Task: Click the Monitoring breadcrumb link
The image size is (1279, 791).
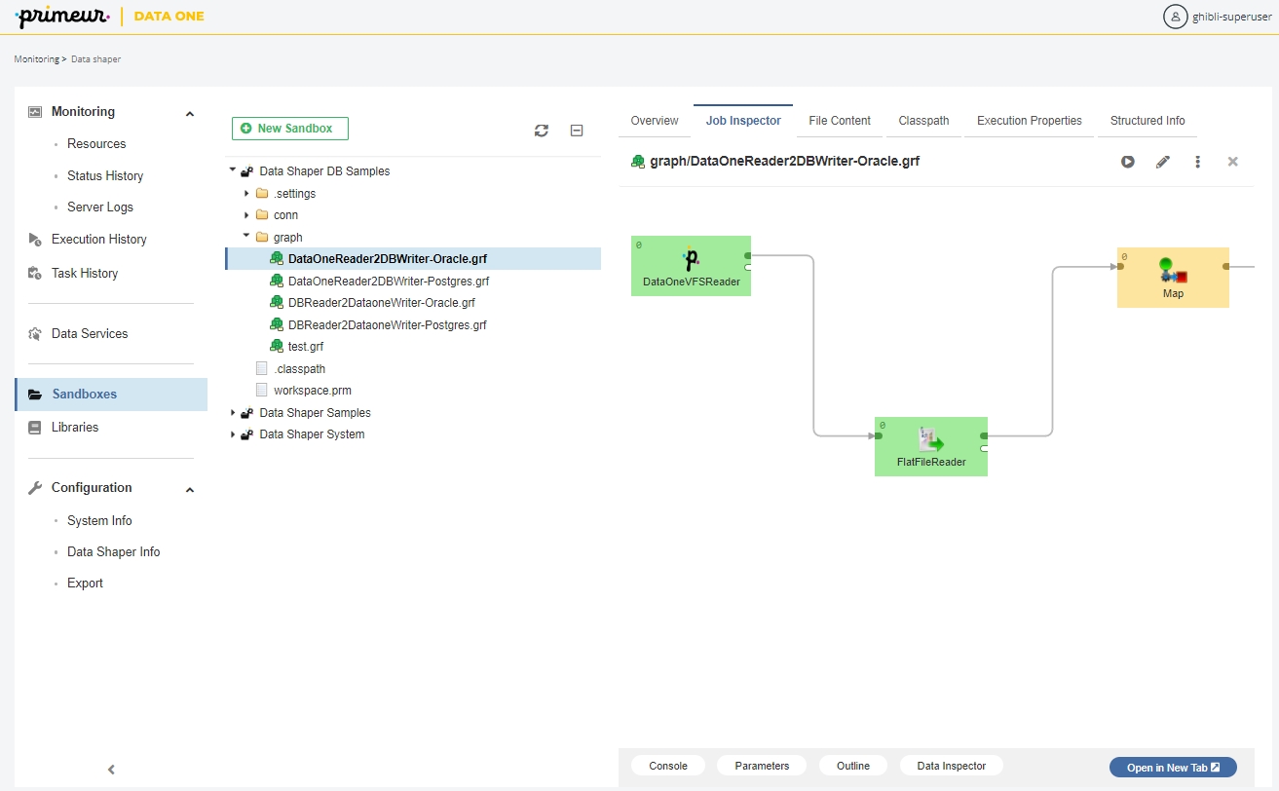Action: click(36, 59)
